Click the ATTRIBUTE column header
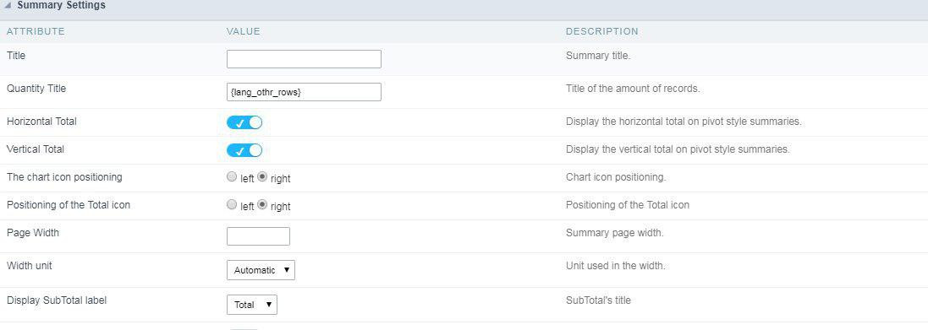The width and height of the screenshot is (928, 330). (36, 31)
